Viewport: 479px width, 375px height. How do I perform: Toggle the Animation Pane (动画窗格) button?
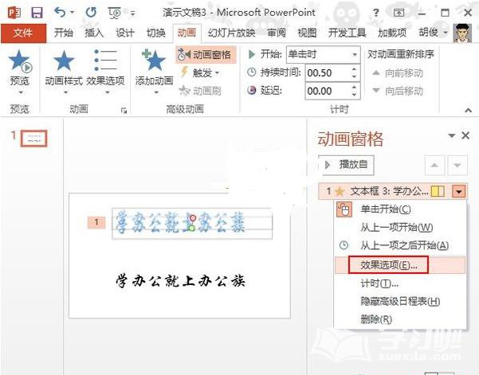[206, 54]
